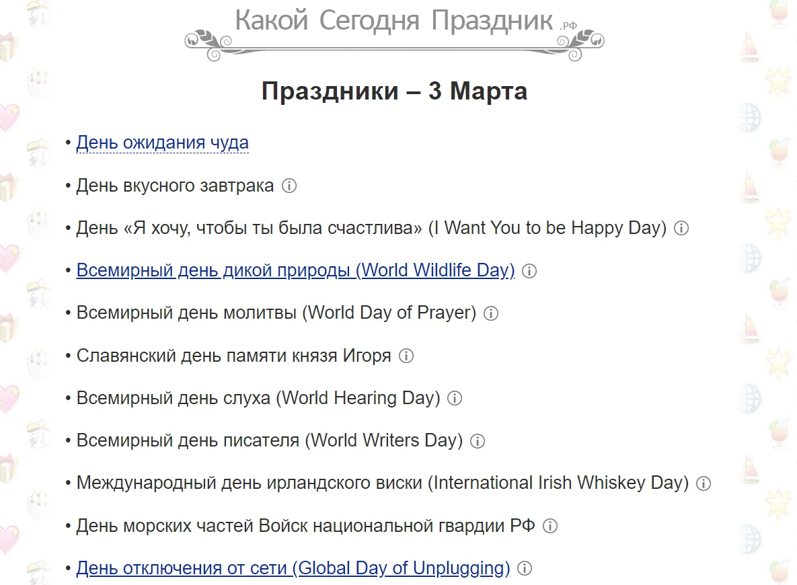Open info icon next to День вкусного завтрака
This screenshot has width=797, height=585.
coord(289,186)
